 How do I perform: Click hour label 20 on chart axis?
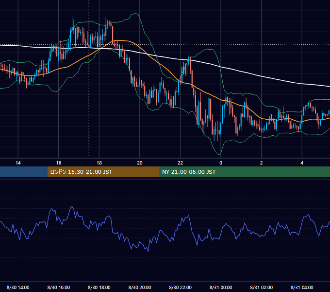click(140, 163)
